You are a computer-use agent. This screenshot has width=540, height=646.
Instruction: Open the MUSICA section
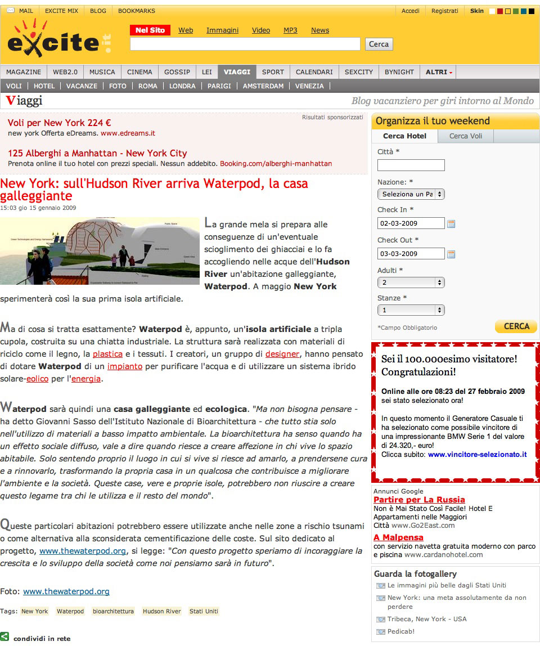tap(102, 72)
